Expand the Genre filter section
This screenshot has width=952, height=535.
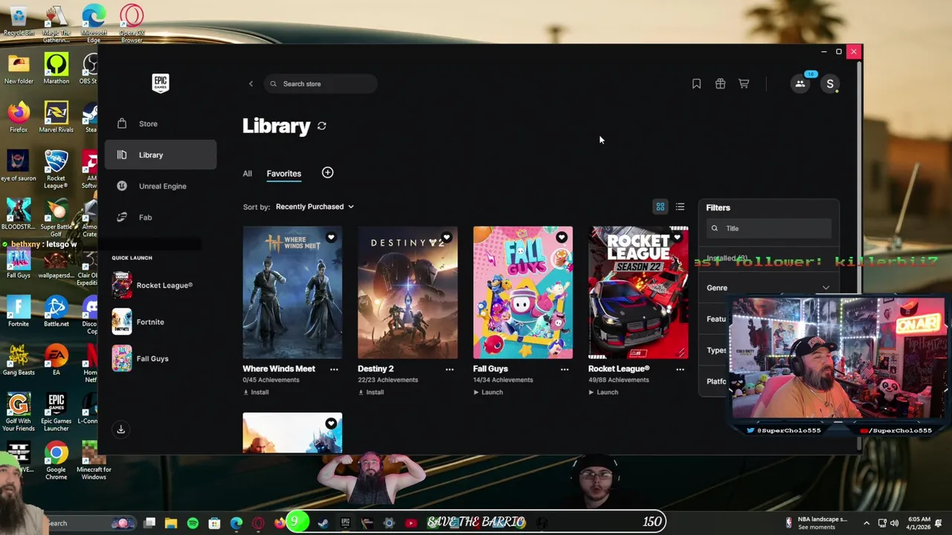[769, 288]
